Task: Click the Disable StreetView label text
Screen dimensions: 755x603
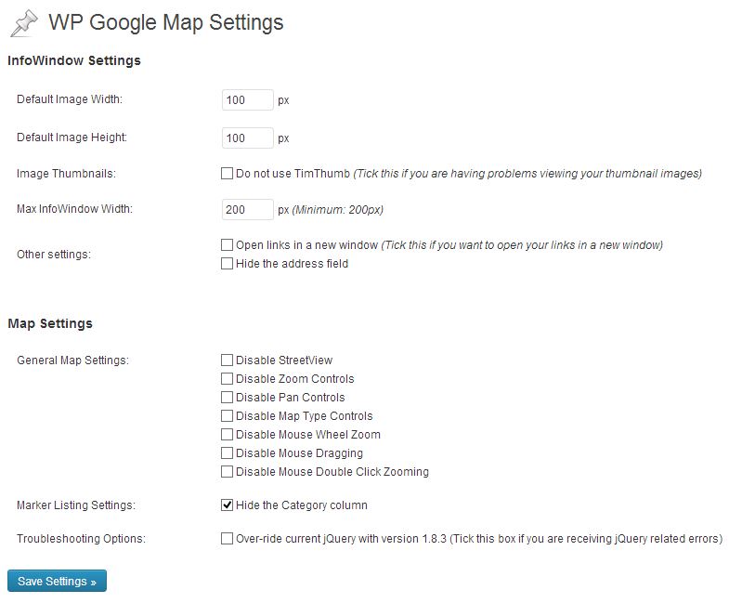Action: (x=284, y=360)
